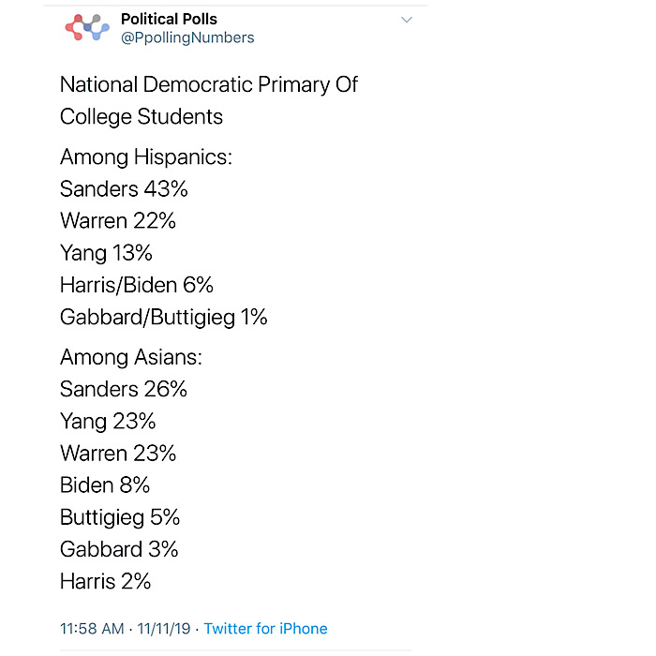Select the Yang 23% line
Viewport: 656px width, 656px height.
(108, 422)
